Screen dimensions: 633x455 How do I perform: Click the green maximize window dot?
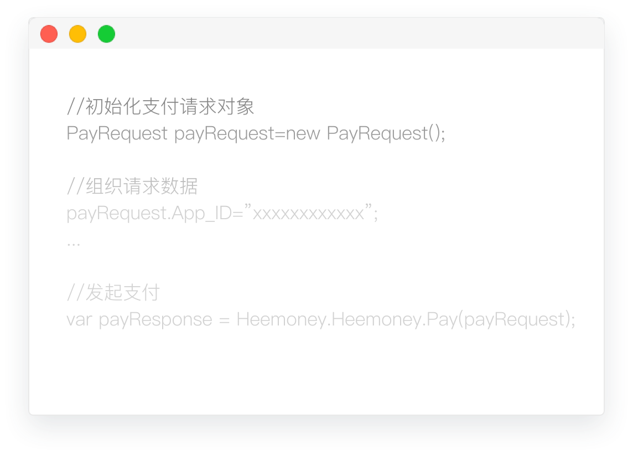[107, 34]
